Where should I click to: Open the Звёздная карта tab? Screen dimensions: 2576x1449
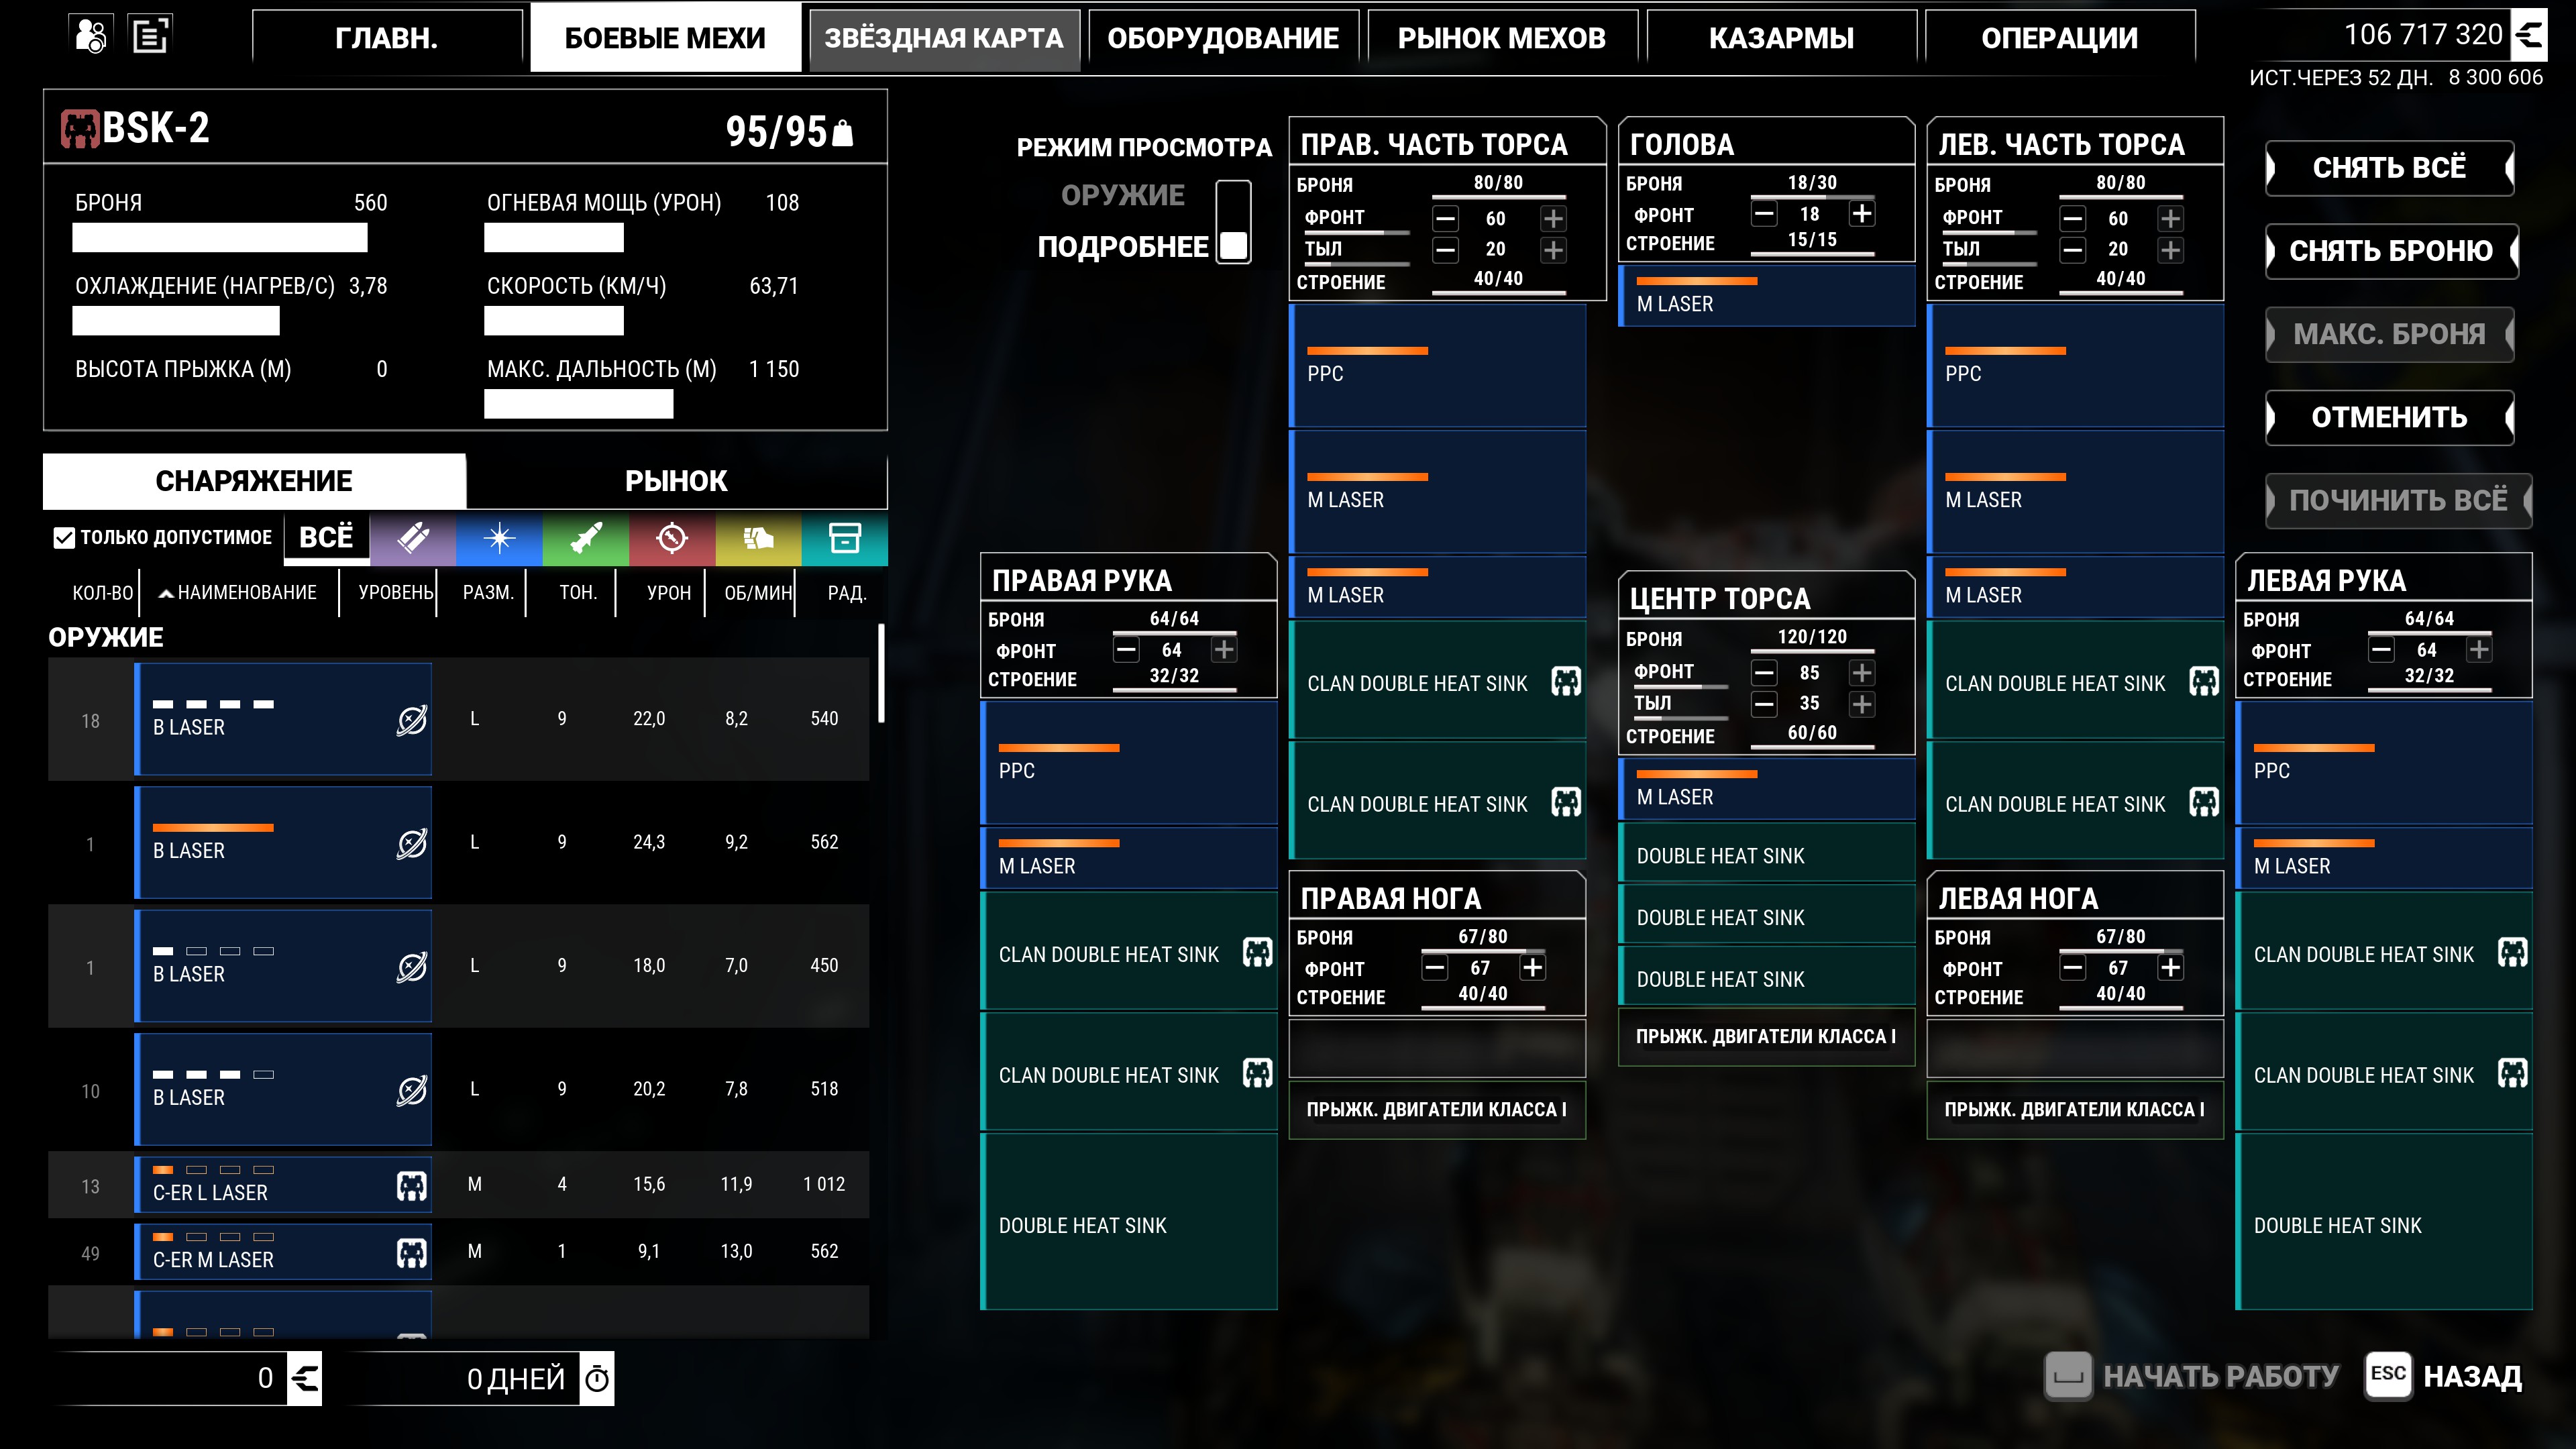pos(944,39)
